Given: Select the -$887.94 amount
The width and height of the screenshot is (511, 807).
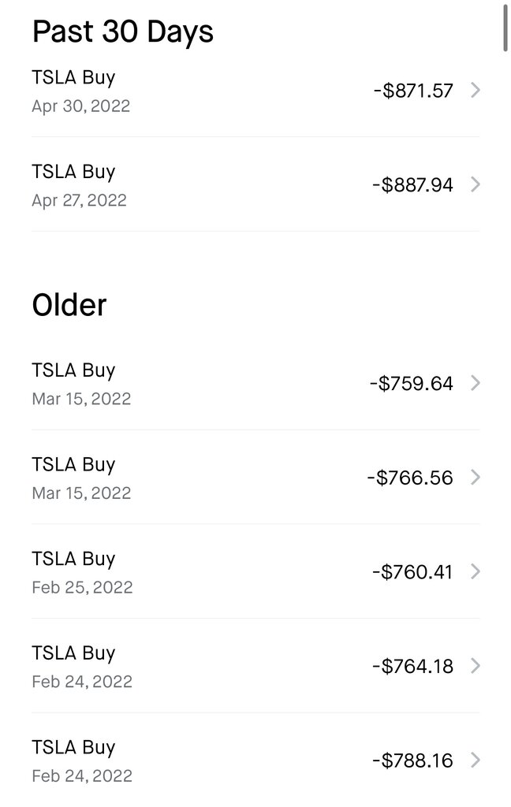Looking at the screenshot, I should [412, 184].
